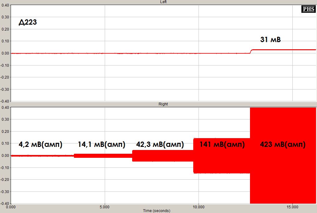Click the 31 мВ annotation
Image resolution: width=317 pixels, height=213 pixels.
[270, 40]
